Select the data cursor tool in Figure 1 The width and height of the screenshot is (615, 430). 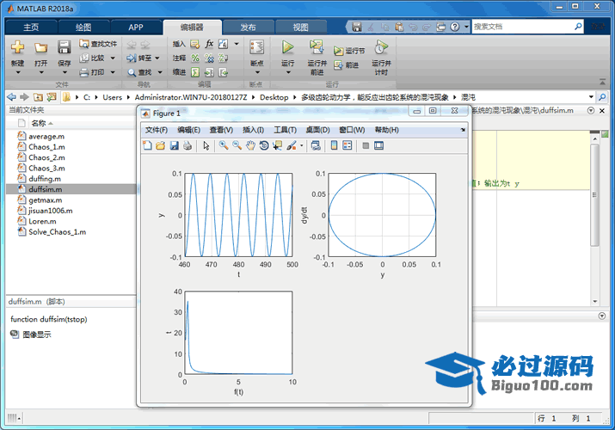click(277, 146)
